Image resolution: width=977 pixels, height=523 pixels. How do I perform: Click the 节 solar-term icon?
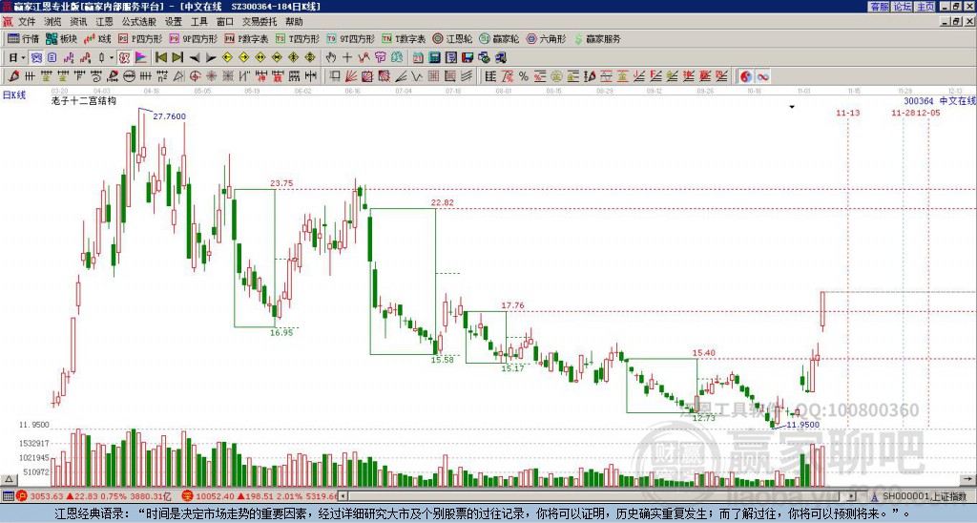point(380,57)
